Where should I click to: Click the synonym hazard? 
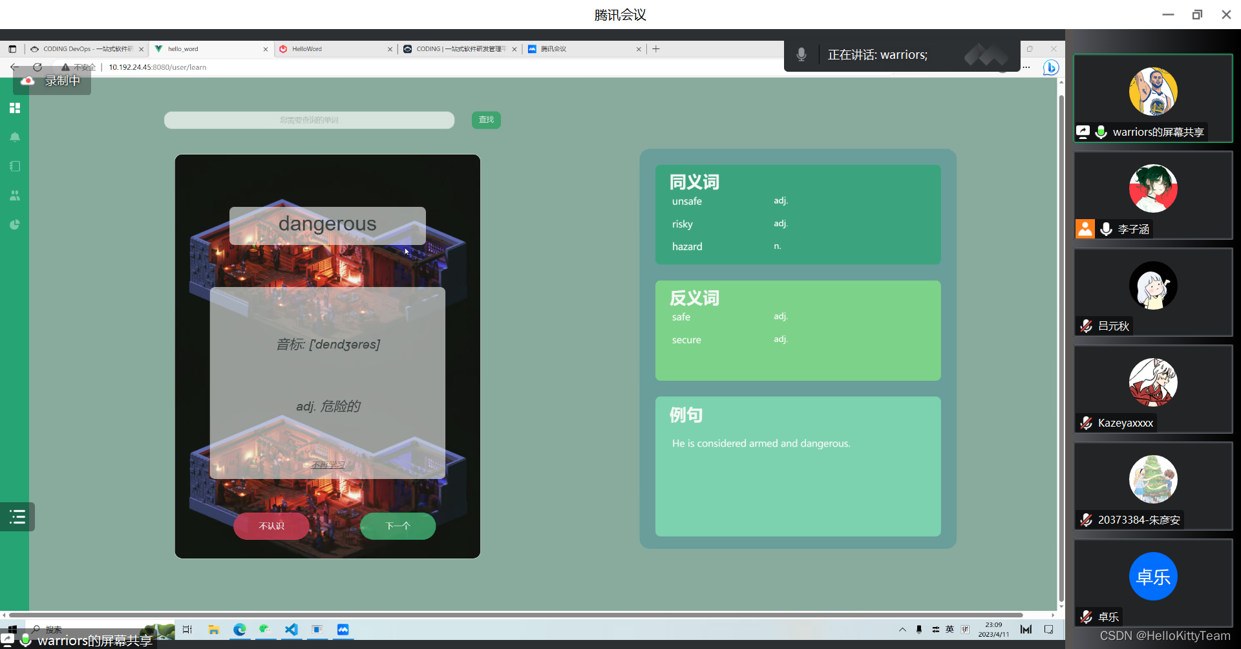point(687,247)
